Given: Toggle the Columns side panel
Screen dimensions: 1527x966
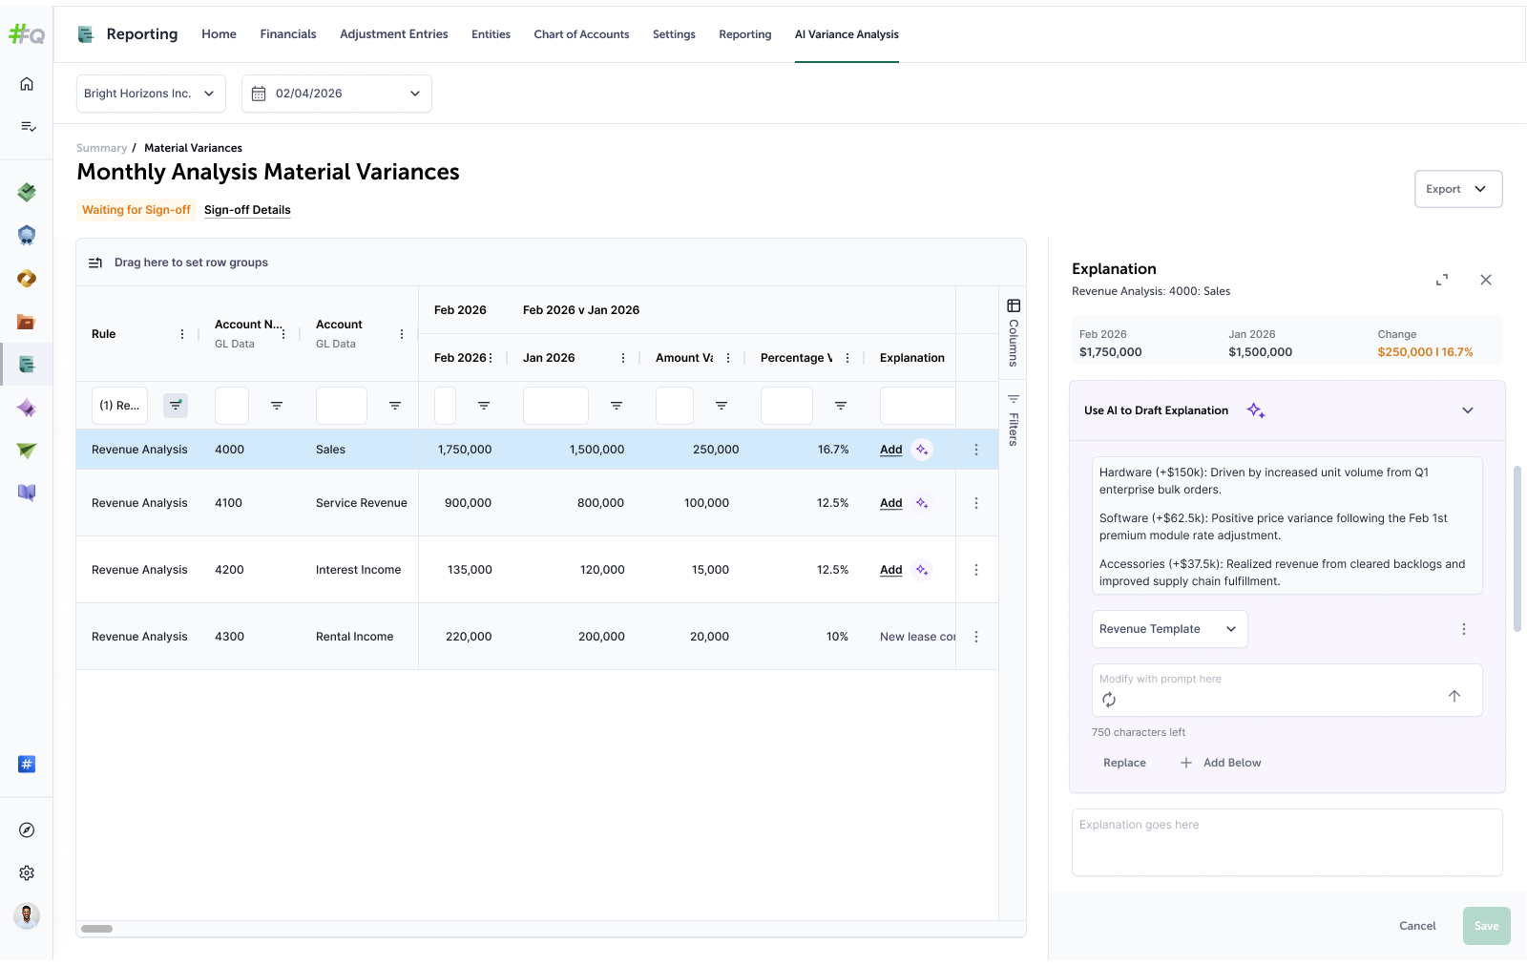Looking at the screenshot, I should tap(1014, 333).
